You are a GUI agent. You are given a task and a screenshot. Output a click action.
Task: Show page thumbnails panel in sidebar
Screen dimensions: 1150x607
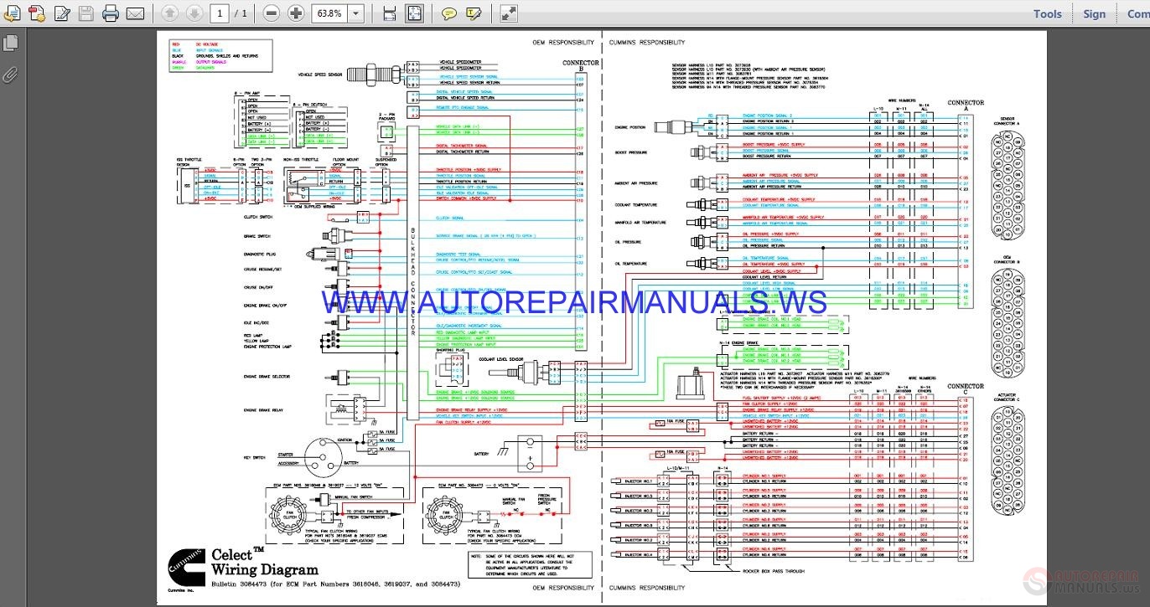click(x=11, y=43)
